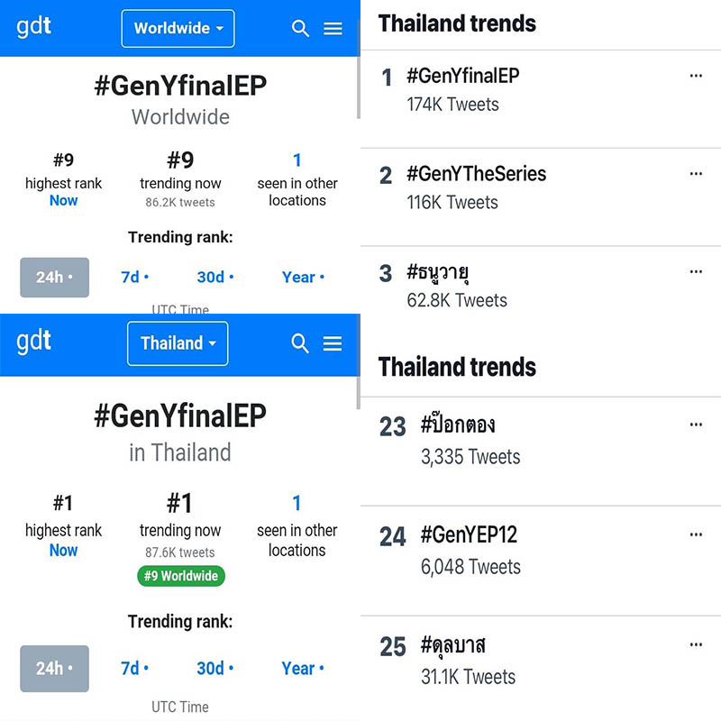Click the green #9 Worldwide badge
The height and width of the screenshot is (721, 721).
click(x=180, y=576)
